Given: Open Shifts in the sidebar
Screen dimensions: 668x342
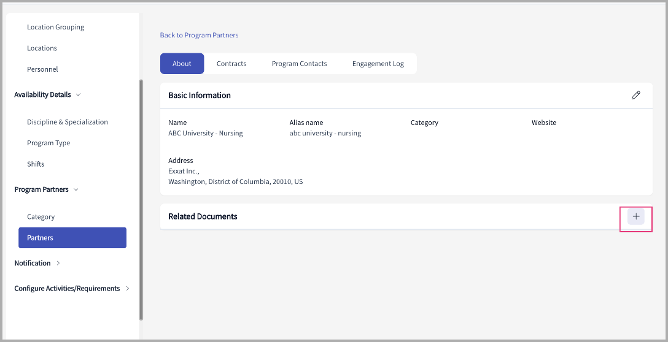Looking at the screenshot, I should pos(36,164).
